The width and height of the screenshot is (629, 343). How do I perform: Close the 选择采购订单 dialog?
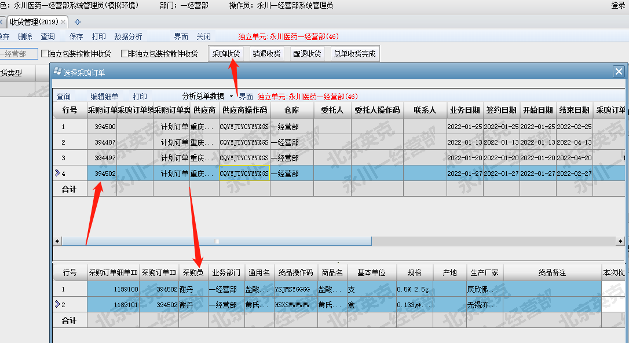pos(619,72)
